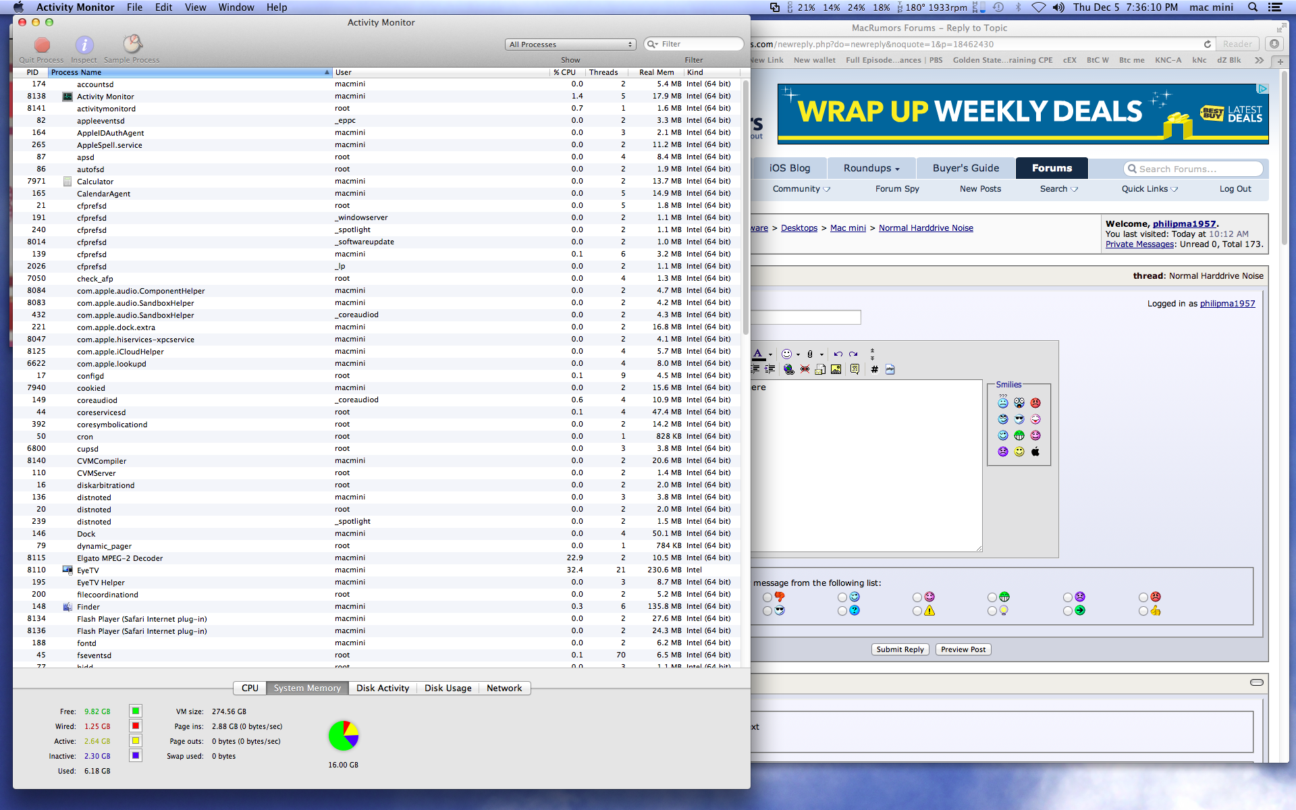
Task: Select the cool sunglasses post icon radio
Action: (767, 611)
